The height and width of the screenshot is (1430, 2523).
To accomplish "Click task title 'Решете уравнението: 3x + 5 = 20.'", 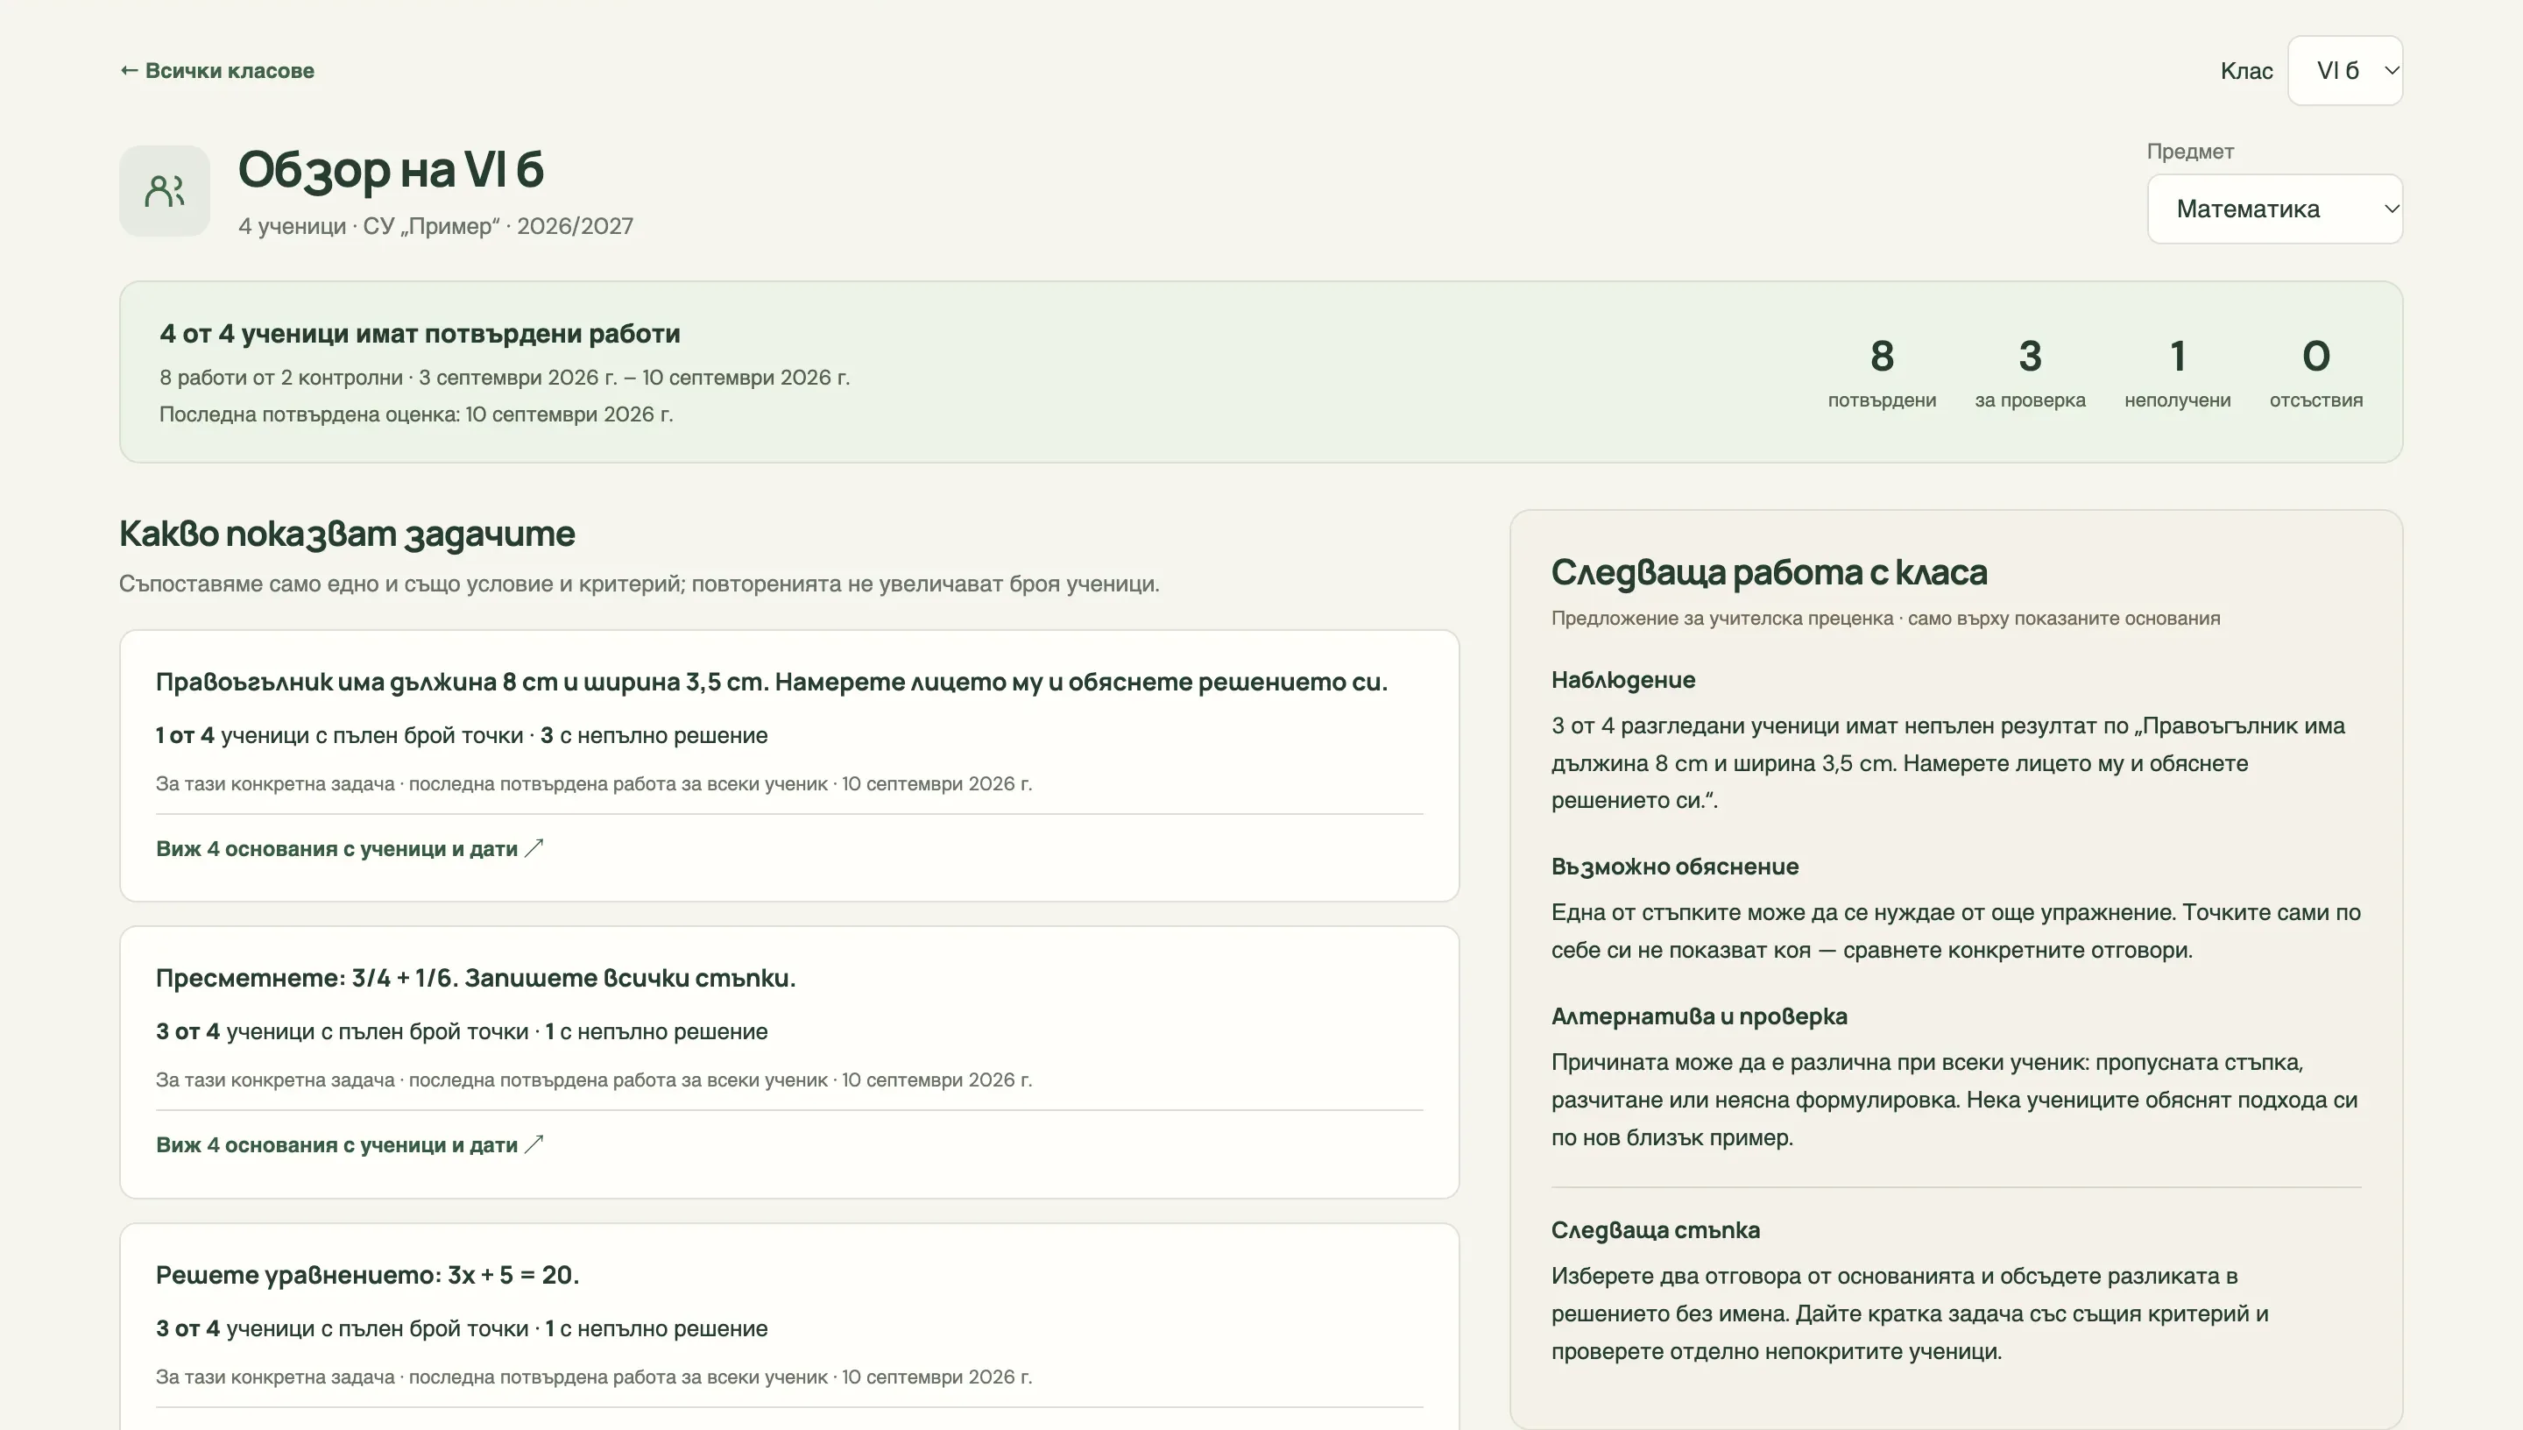I will [x=367, y=1275].
